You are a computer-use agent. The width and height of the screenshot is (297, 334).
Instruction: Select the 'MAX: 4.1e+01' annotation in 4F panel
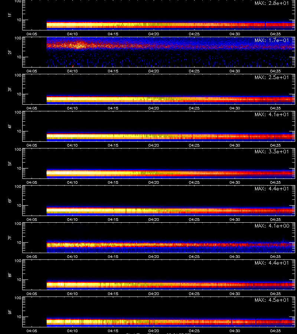[x=272, y=114]
